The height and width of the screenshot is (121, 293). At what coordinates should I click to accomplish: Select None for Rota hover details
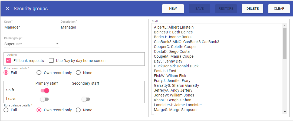[x=78, y=73]
